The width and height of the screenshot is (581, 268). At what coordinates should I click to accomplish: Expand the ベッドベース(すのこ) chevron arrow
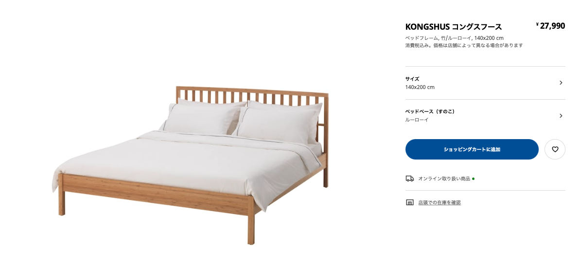click(x=561, y=116)
